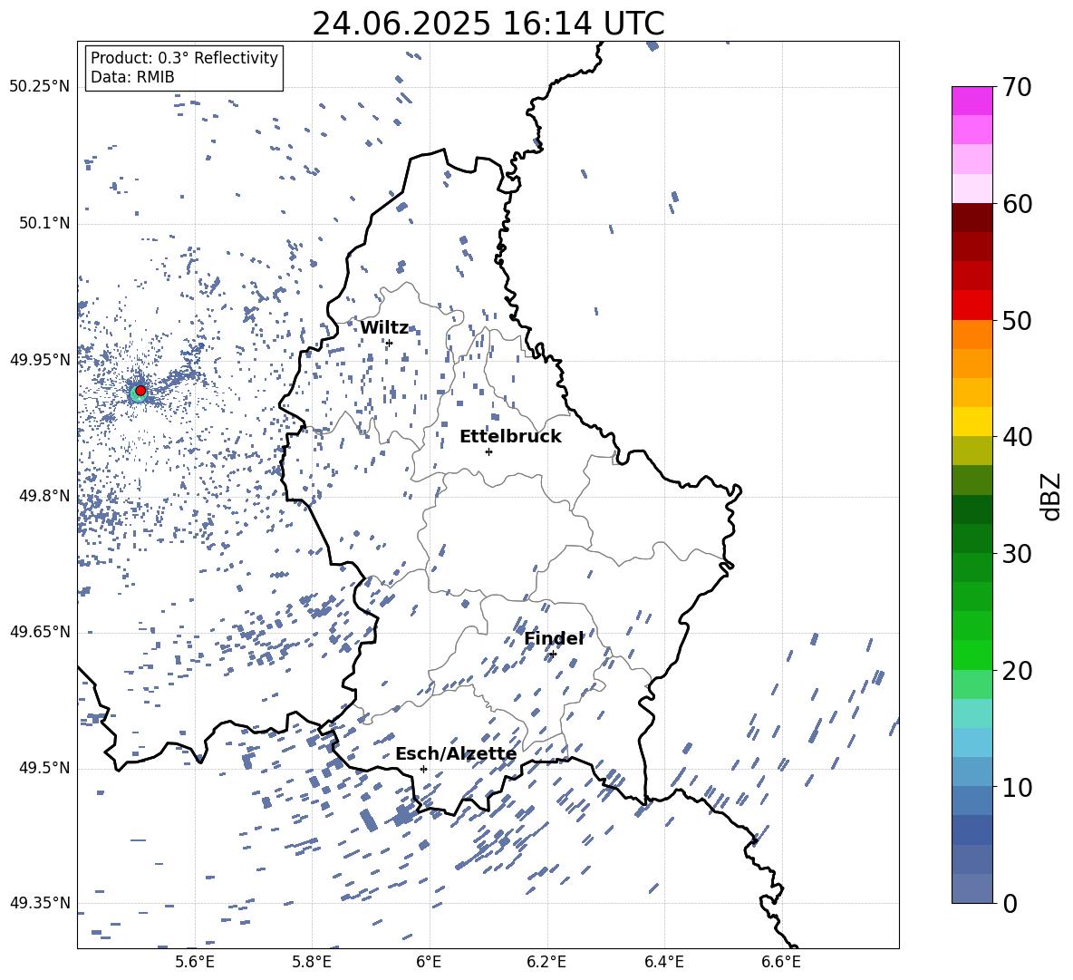Click the 5.6°E longitude label
The image size is (1073, 980).
click(x=195, y=962)
